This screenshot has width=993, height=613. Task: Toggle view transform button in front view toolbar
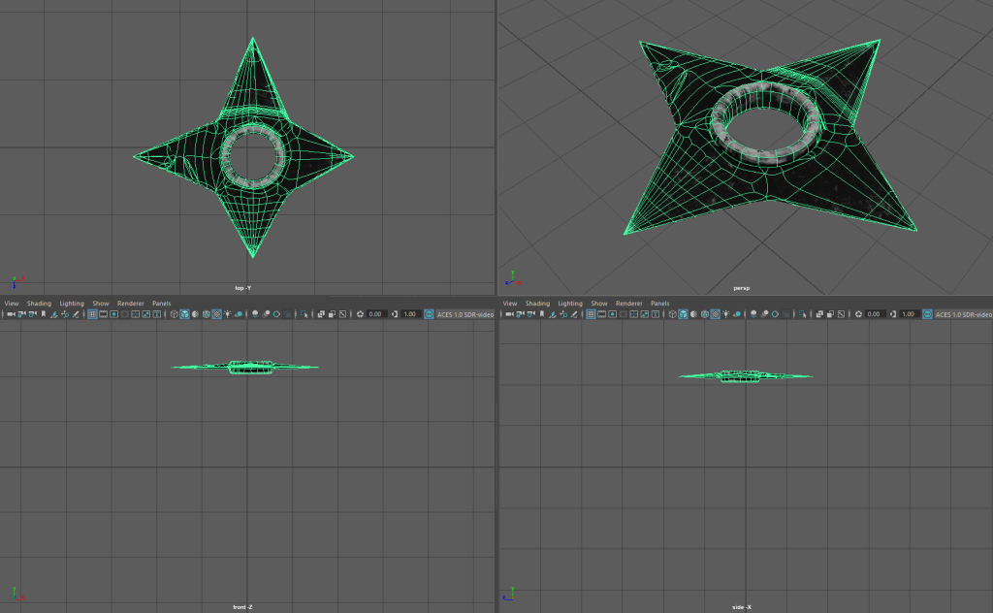pyautogui.click(x=430, y=314)
